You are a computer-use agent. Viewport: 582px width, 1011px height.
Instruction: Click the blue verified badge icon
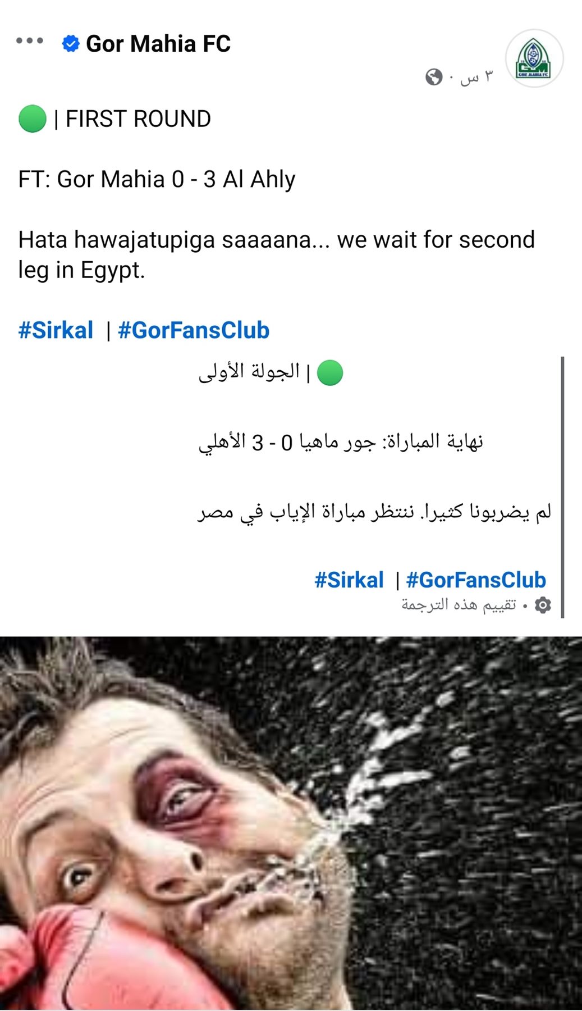click(71, 43)
